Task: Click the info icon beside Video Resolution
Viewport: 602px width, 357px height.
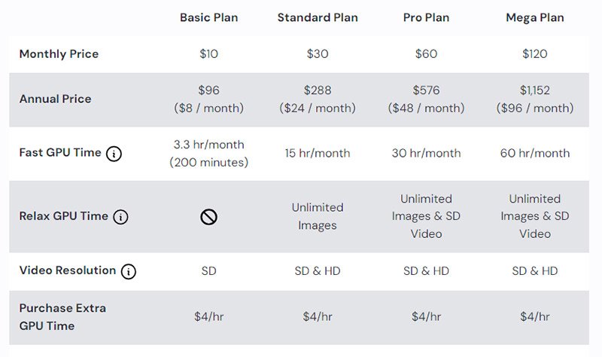Action: [129, 271]
